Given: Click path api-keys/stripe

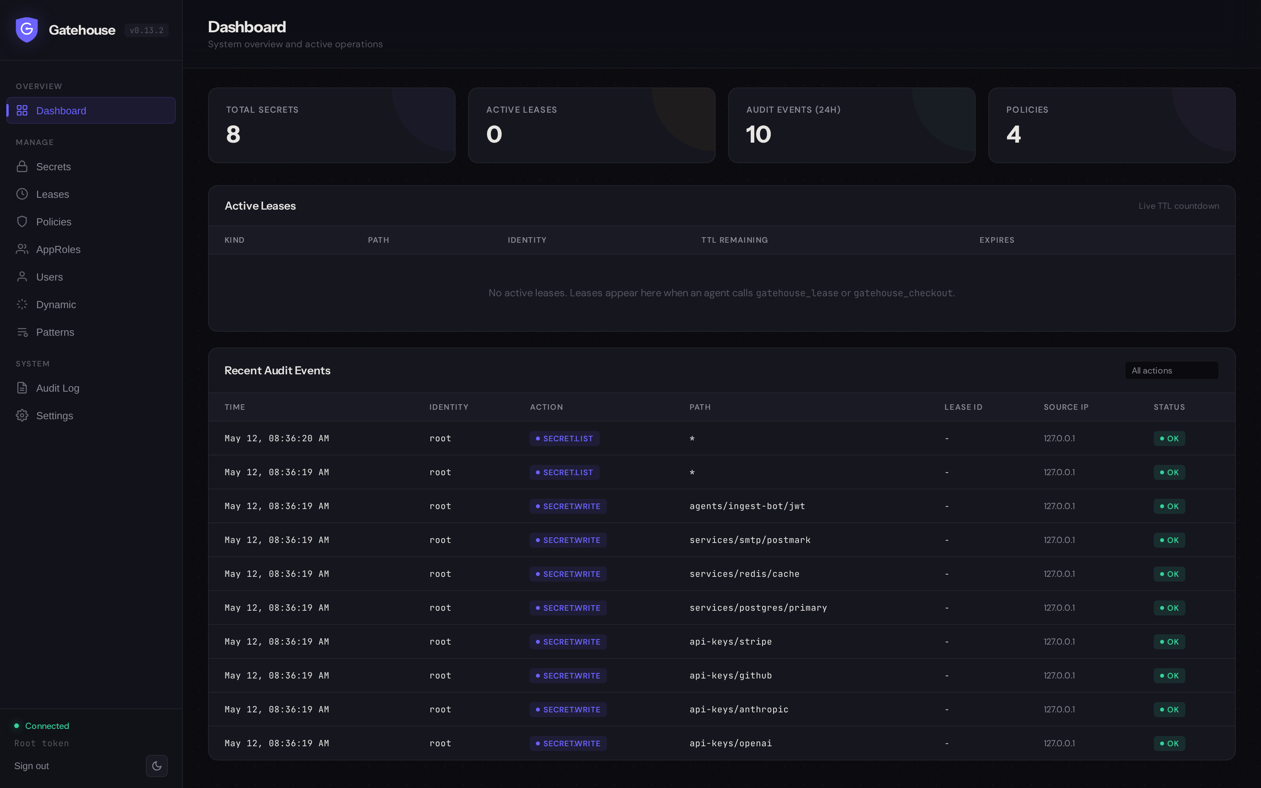Looking at the screenshot, I should (x=731, y=641).
